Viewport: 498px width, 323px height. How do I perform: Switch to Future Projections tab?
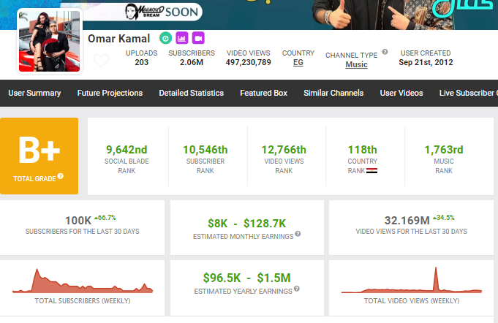(112, 93)
